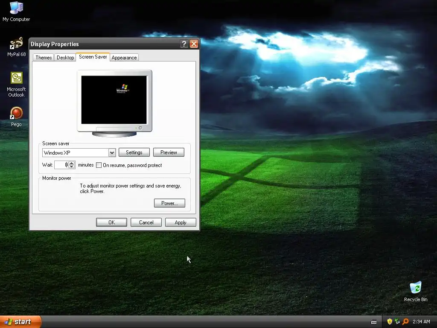Viewport: 437px width, 328px height.
Task: Select the MyPal 68 browser shortcut
Action: 16,47
